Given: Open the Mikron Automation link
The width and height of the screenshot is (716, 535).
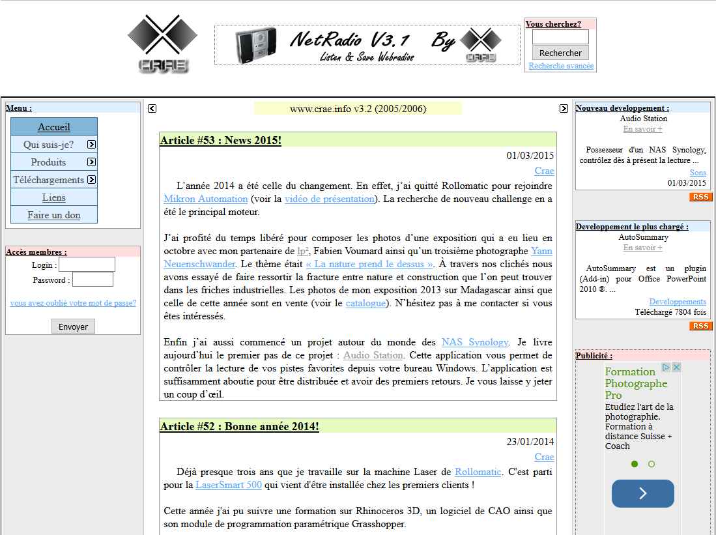Looking at the screenshot, I should tap(206, 199).
